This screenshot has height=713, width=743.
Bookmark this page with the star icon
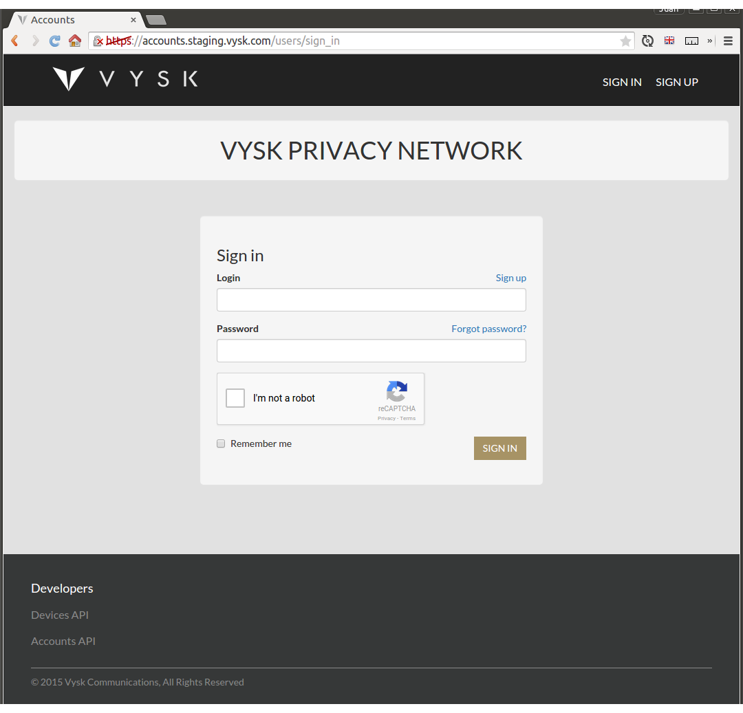pos(625,41)
